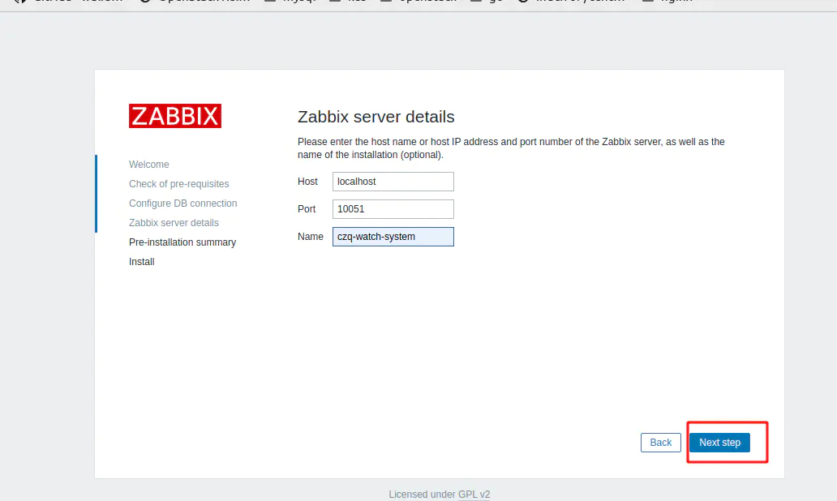Click the 'Host' field label
This screenshot has height=501, width=837.
[x=307, y=182]
